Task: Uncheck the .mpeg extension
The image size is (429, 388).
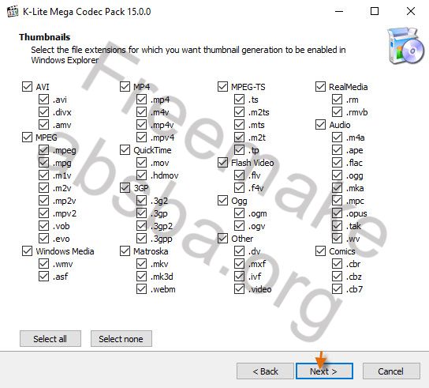Action: (44, 149)
